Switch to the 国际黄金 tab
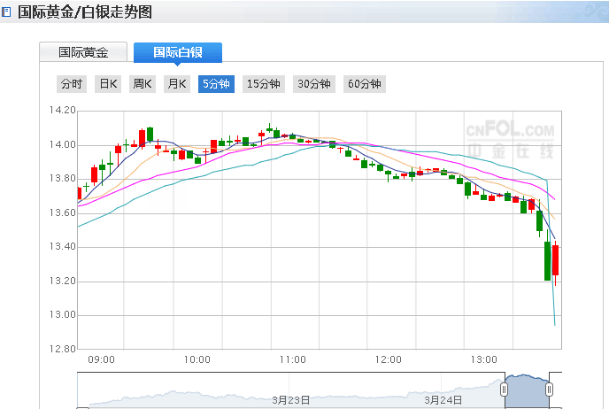Image resolution: width=609 pixels, height=409 pixels. point(83,52)
